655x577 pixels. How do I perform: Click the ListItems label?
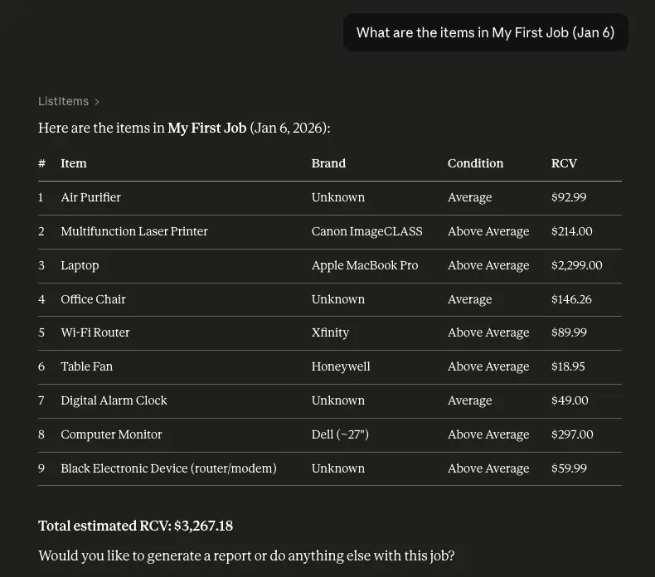(x=64, y=101)
